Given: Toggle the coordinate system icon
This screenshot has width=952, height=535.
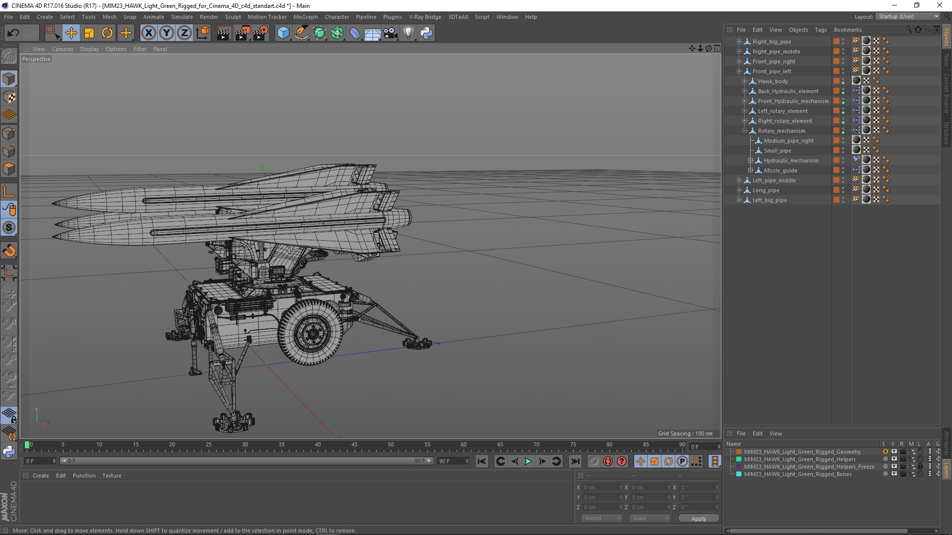Looking at the screenshot, I should (203, 33).
